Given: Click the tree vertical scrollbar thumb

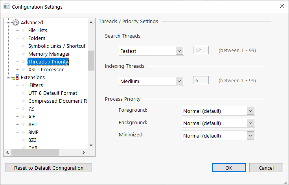Looking at the screenshot, I should coord(91,61).
